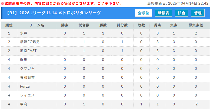
Task: Click the 得失点差 column header
Action: [196, 25]
